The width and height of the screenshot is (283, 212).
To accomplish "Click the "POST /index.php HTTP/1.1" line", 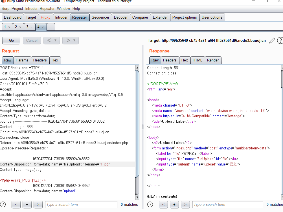I will (x=22, y=68).
